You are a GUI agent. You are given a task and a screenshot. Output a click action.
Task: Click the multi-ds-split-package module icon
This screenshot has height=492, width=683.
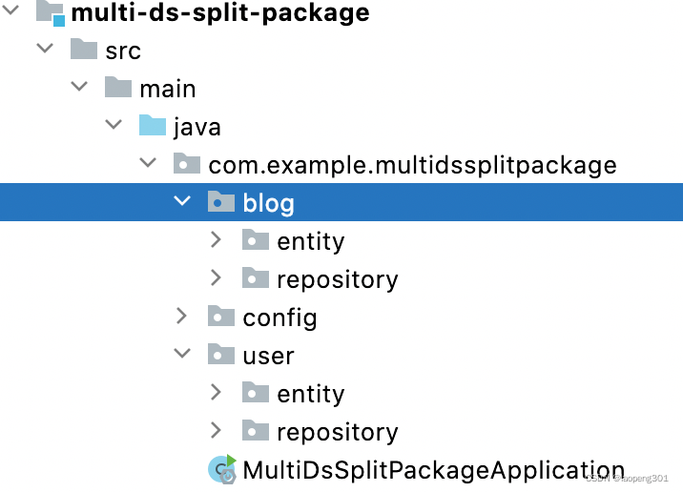pos(50,12)
